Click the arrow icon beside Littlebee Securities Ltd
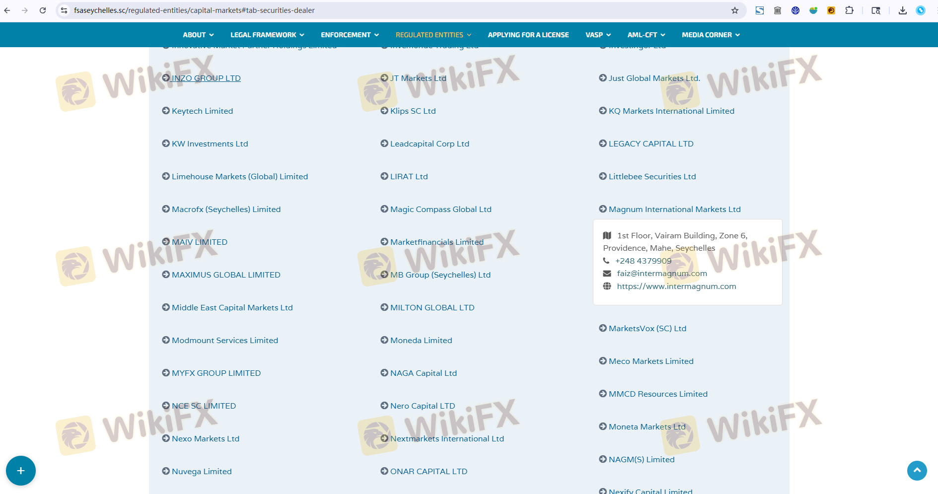This screenshot has height=494, width=938. pyautogui.click(x=603, y=176)
